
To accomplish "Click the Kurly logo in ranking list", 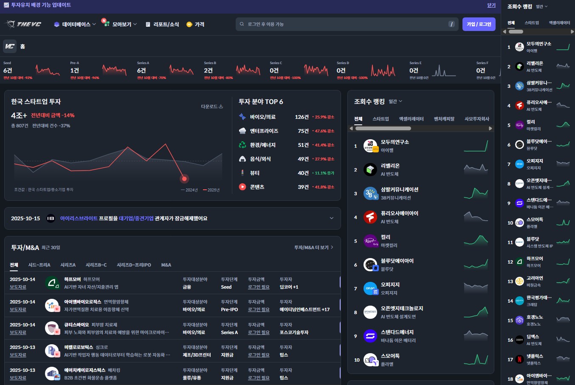I will 370,241.
